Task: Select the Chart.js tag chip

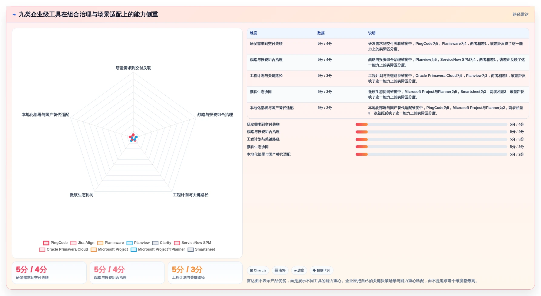Action: click(258, 270)
